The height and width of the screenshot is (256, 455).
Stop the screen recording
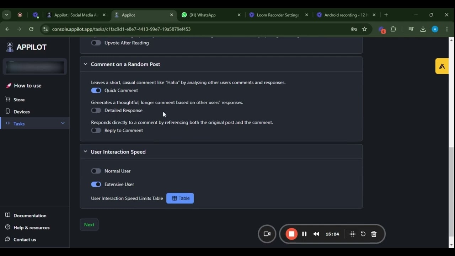(x=291, y=234)
